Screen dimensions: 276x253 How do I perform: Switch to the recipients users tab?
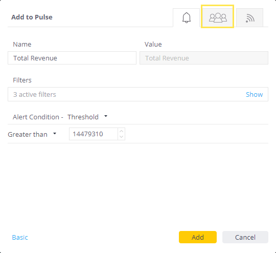coord(218,17)
